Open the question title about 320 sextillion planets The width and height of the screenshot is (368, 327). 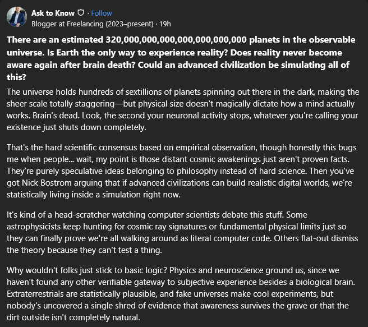coord(181,58)
